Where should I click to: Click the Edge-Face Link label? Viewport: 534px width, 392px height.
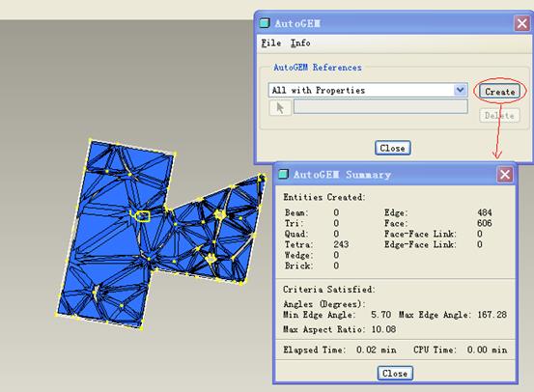[420, 244]
